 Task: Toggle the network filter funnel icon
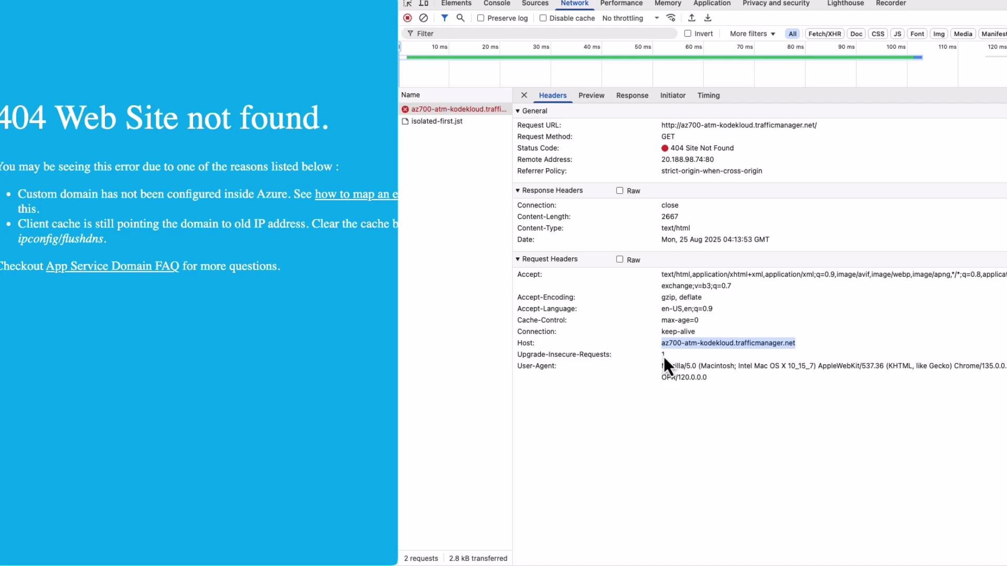point(444,18)
